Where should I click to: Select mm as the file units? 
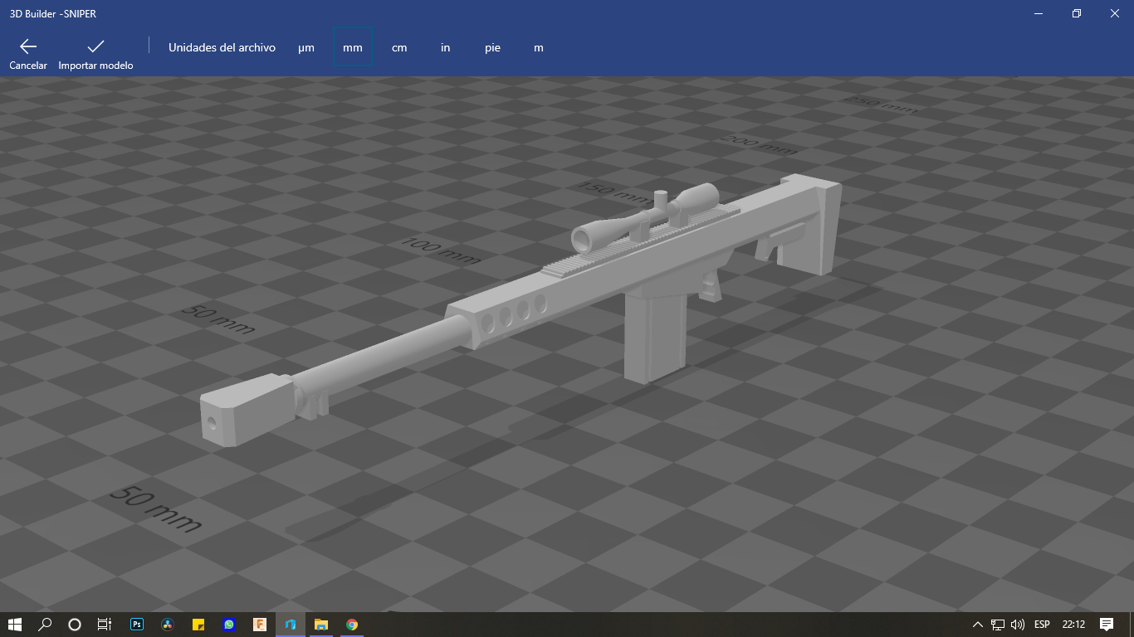tap(352, 47)
